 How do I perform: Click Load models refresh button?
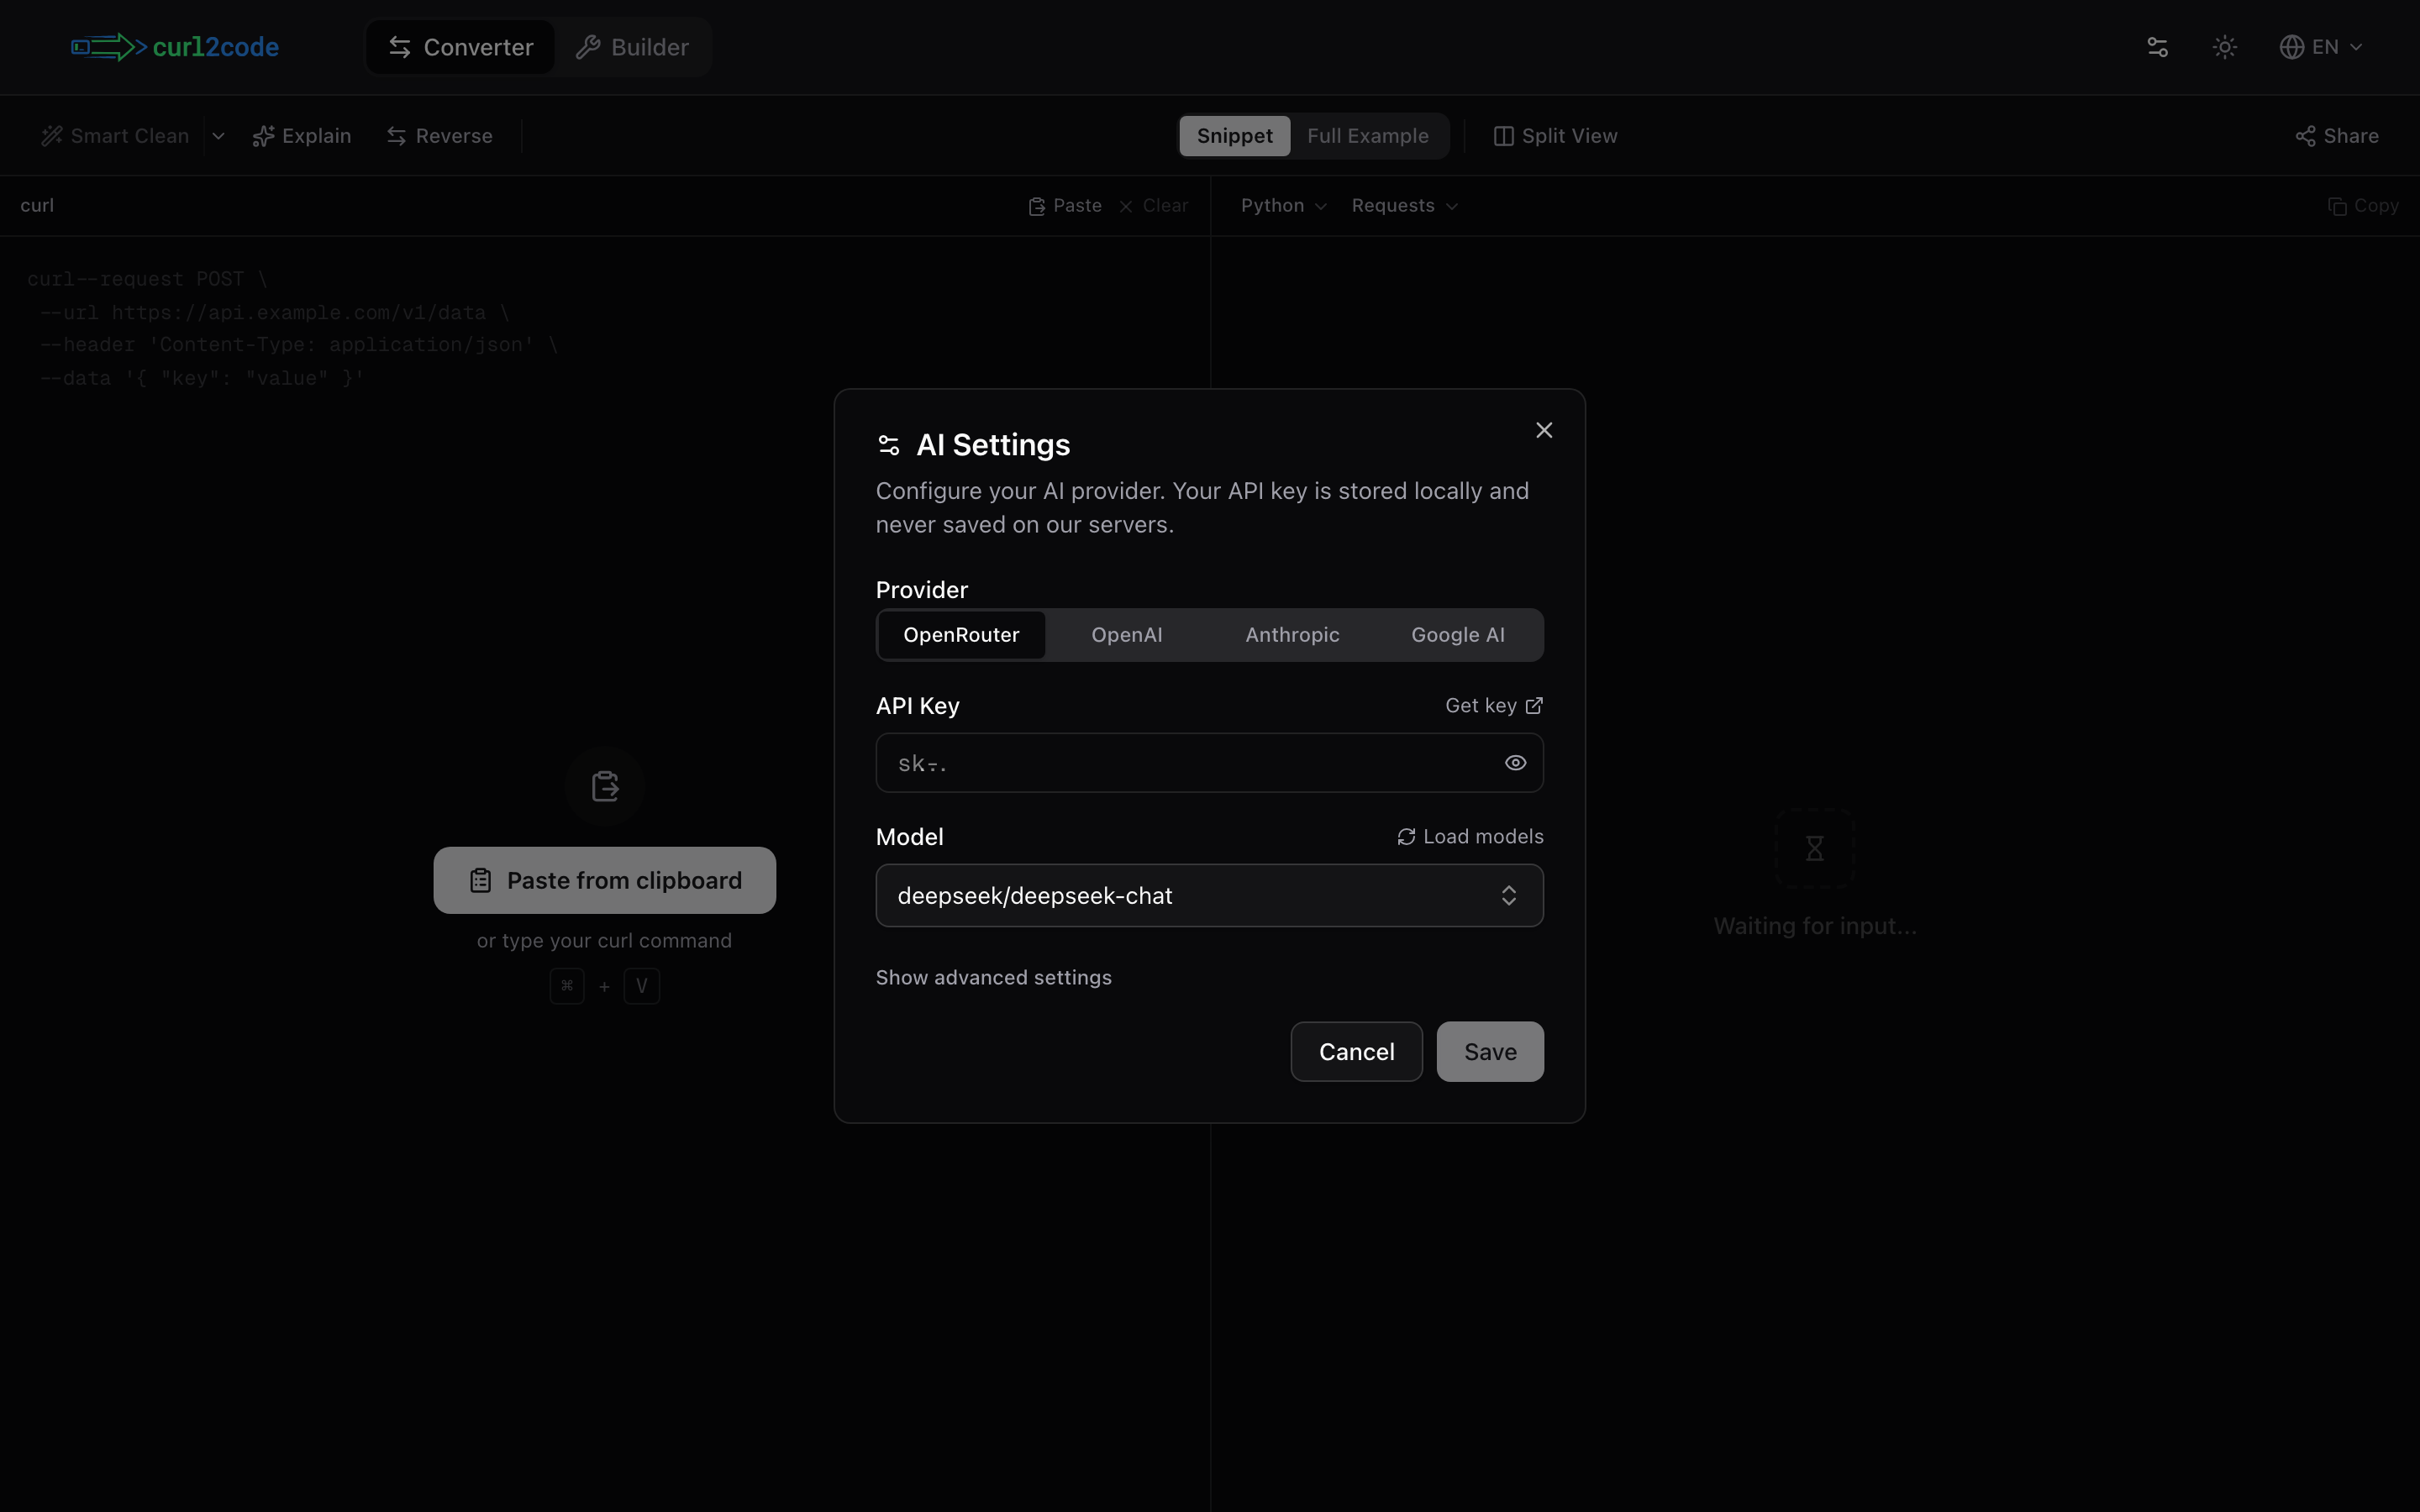click(1470, 837)
